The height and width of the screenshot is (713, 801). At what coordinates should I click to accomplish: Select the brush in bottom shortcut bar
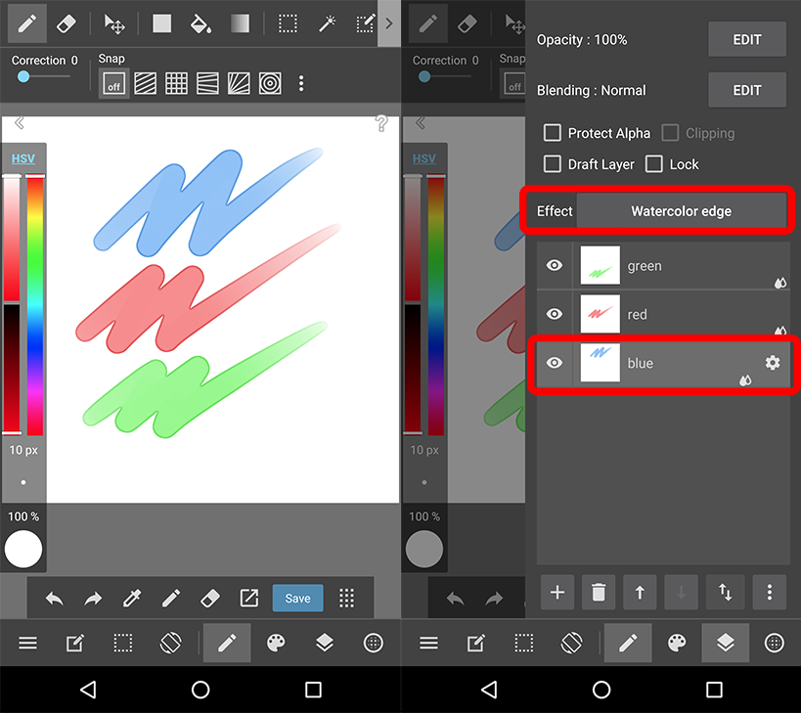(x=170, y=599)
